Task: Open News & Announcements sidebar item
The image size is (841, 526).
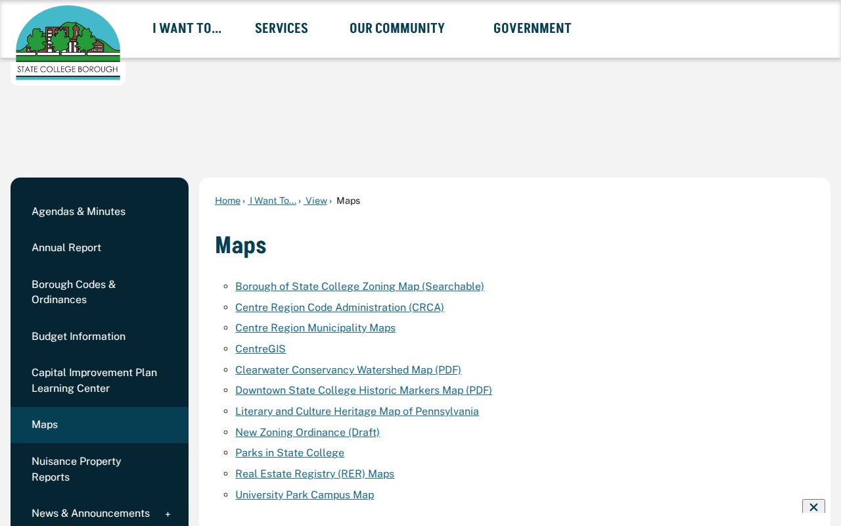Action: point(91,514)
